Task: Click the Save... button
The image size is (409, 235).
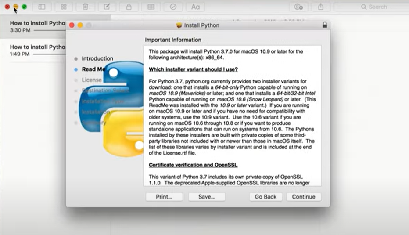Action: click(x=207, y=197)
